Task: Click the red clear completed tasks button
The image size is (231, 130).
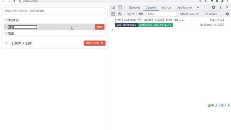Action: pyautogui.click(x=95, y=43)
